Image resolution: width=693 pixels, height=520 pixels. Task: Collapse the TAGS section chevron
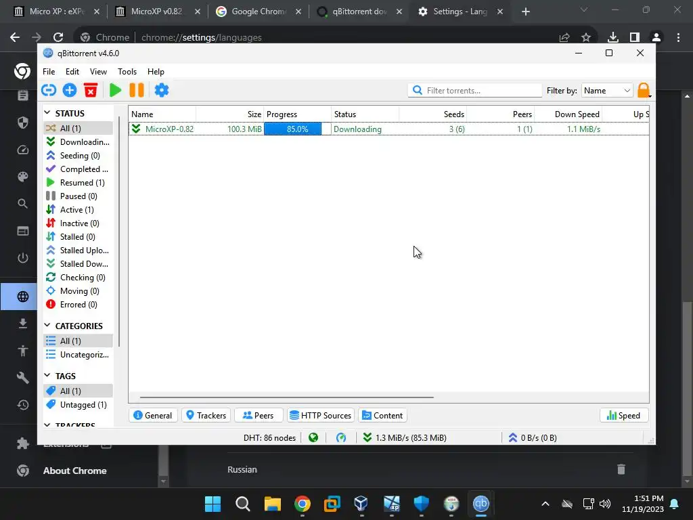click(x=47, y=375)
